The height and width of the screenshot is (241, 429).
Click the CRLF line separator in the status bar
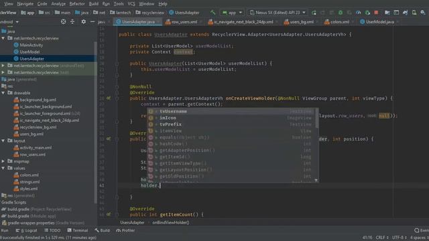(x=381, y=238)
